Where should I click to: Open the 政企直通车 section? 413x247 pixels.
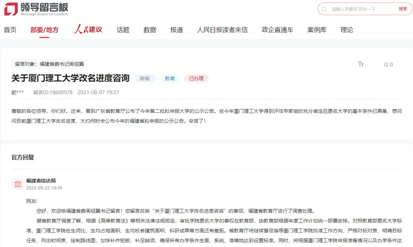coord(277,29)
